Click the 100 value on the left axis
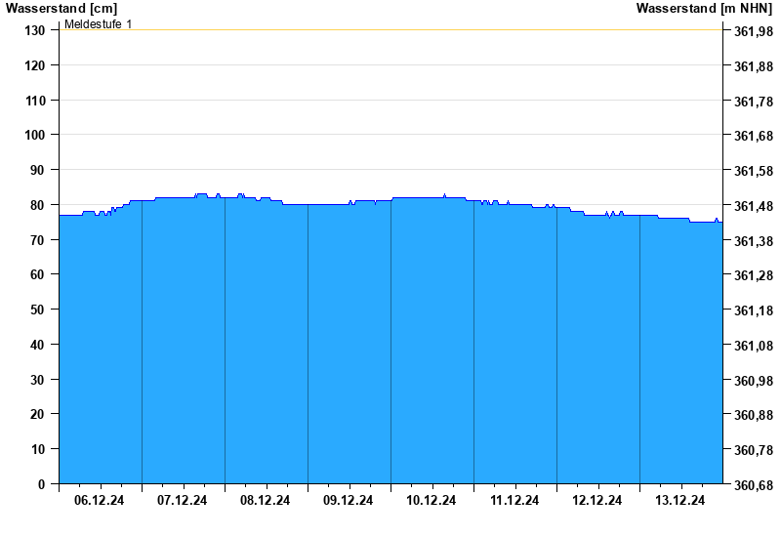The image size is (781, 537). click(x=34, y=135)
